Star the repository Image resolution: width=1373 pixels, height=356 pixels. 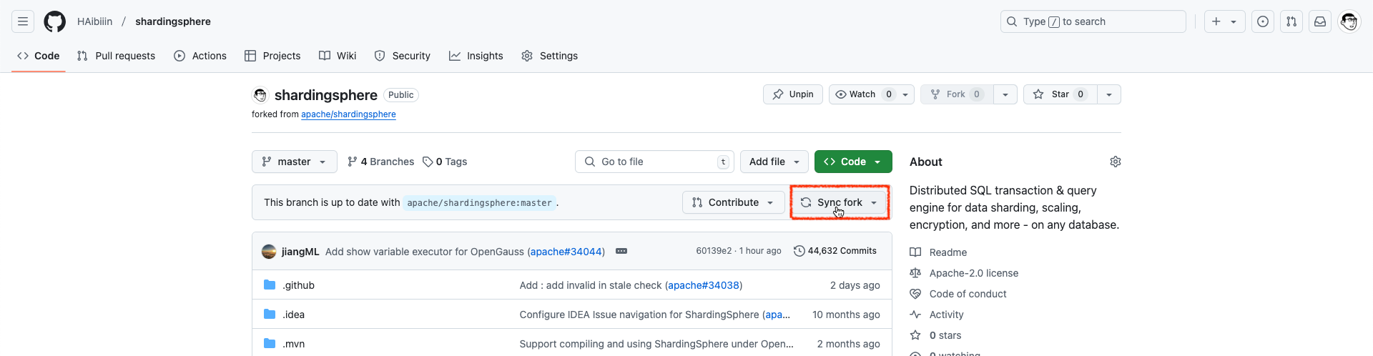[1060, 94]
